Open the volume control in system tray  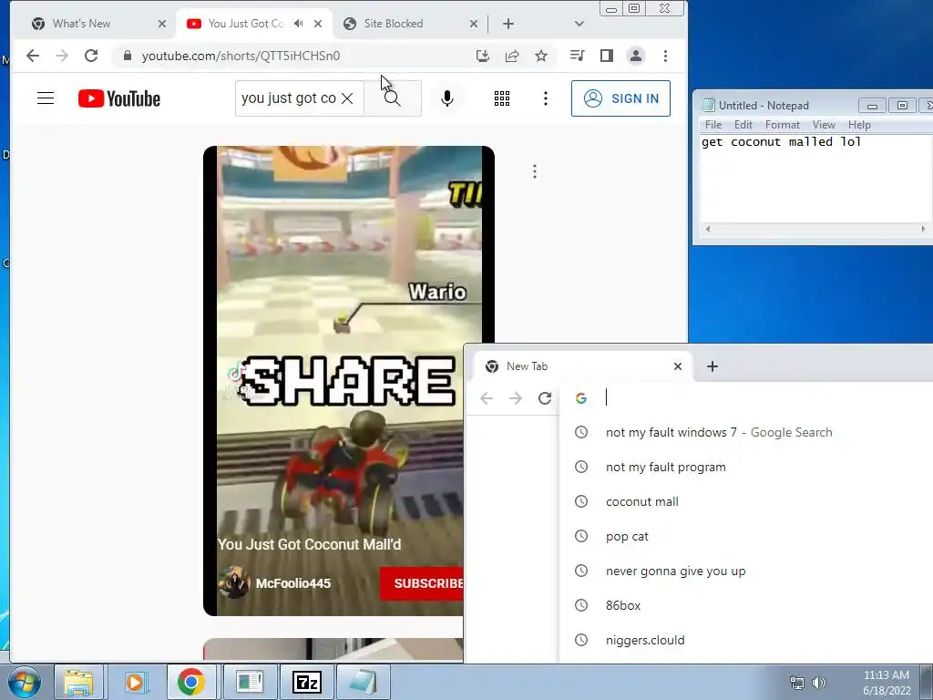click(x=819, y=683)
